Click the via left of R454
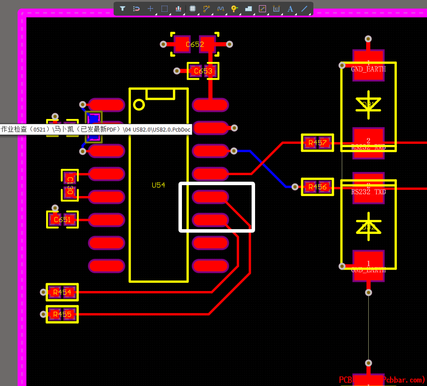This screenshot has height=386, width=427. tap(43, 292)
